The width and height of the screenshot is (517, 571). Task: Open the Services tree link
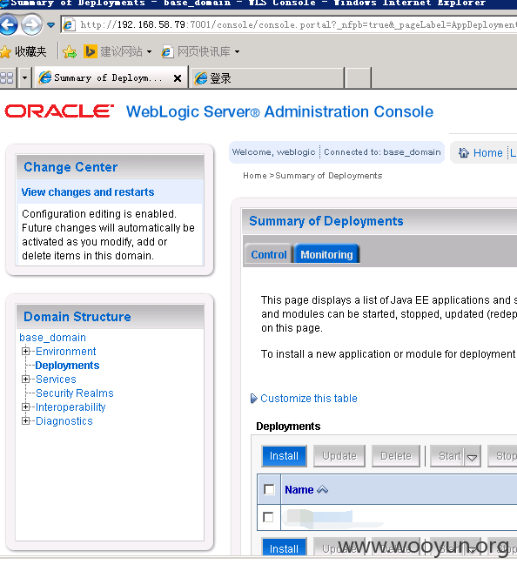click(56, 380)
